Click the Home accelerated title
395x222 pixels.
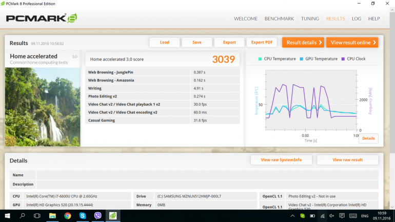click(33, 56)
